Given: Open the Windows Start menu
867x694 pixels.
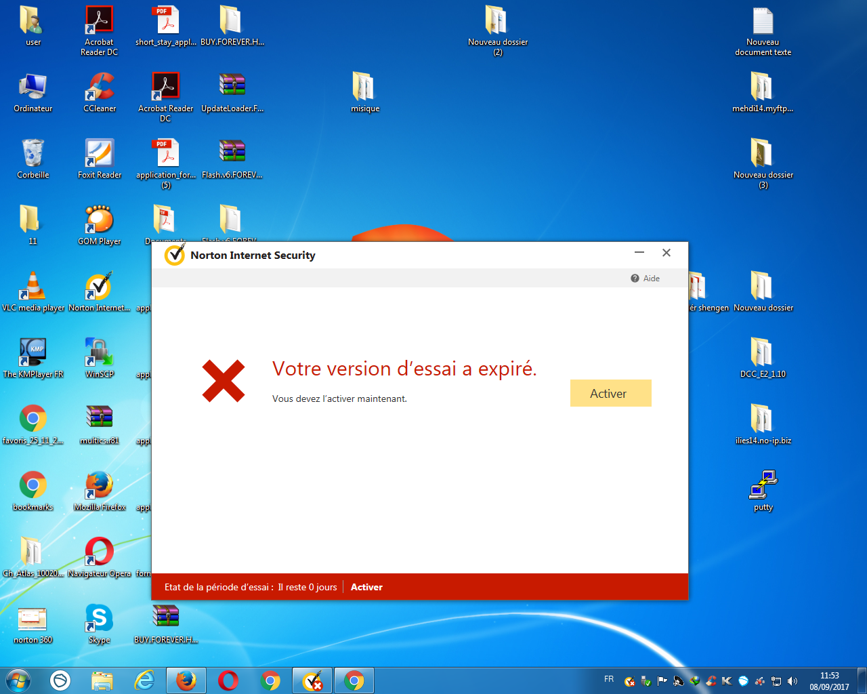Looking at the screenshot, I should coord(18,680).
